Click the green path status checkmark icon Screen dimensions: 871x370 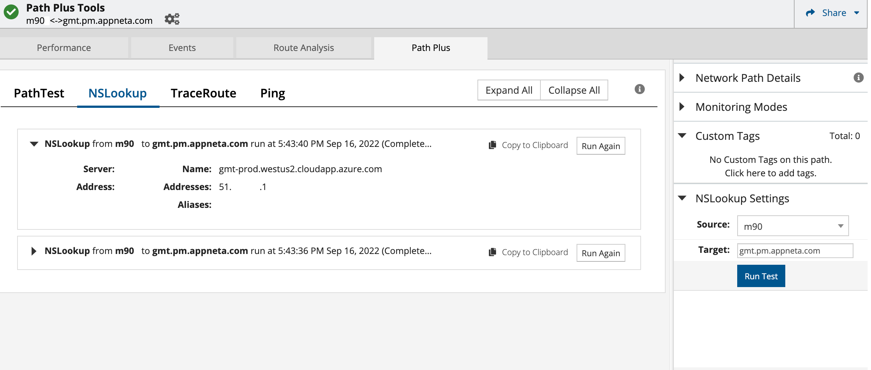(11, 12)
